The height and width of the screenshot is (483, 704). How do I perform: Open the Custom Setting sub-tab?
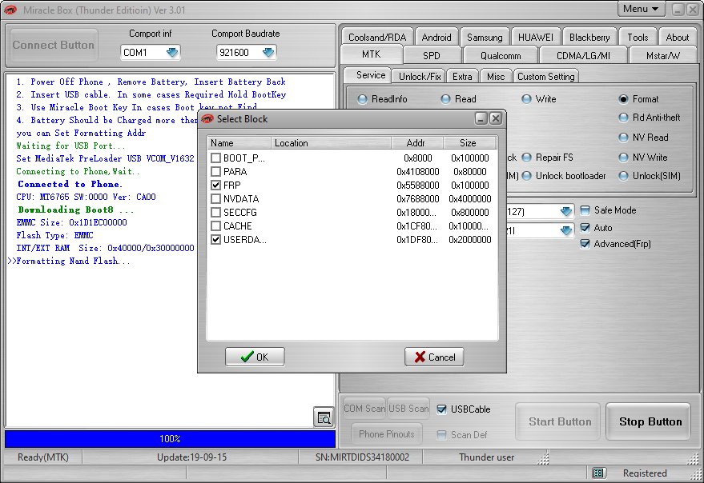point(545,77)
